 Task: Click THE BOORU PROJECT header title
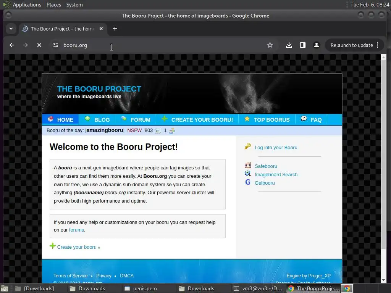pos(99,89)
